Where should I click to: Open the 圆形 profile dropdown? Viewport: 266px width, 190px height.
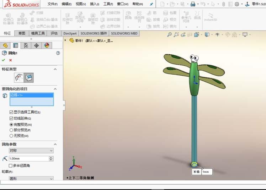tap(31, 178)
